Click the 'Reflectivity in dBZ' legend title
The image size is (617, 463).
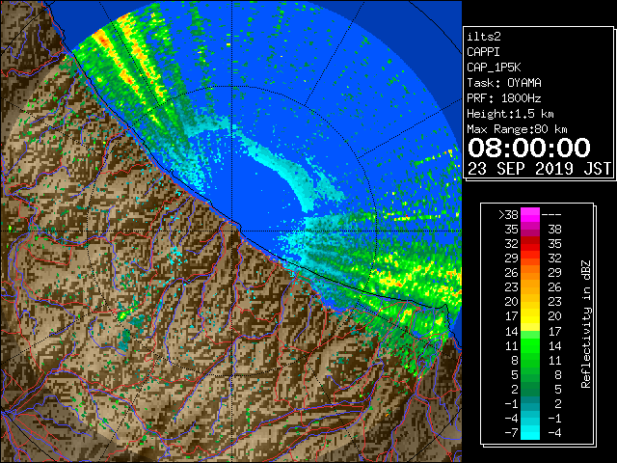point(586,324)
